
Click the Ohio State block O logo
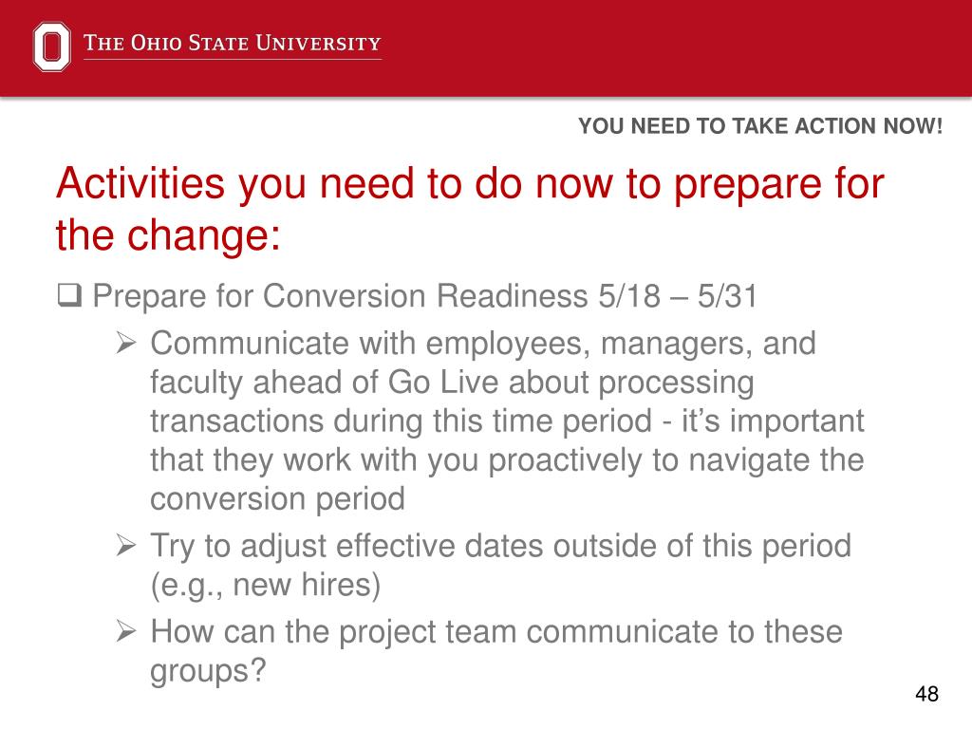point(51,47)
